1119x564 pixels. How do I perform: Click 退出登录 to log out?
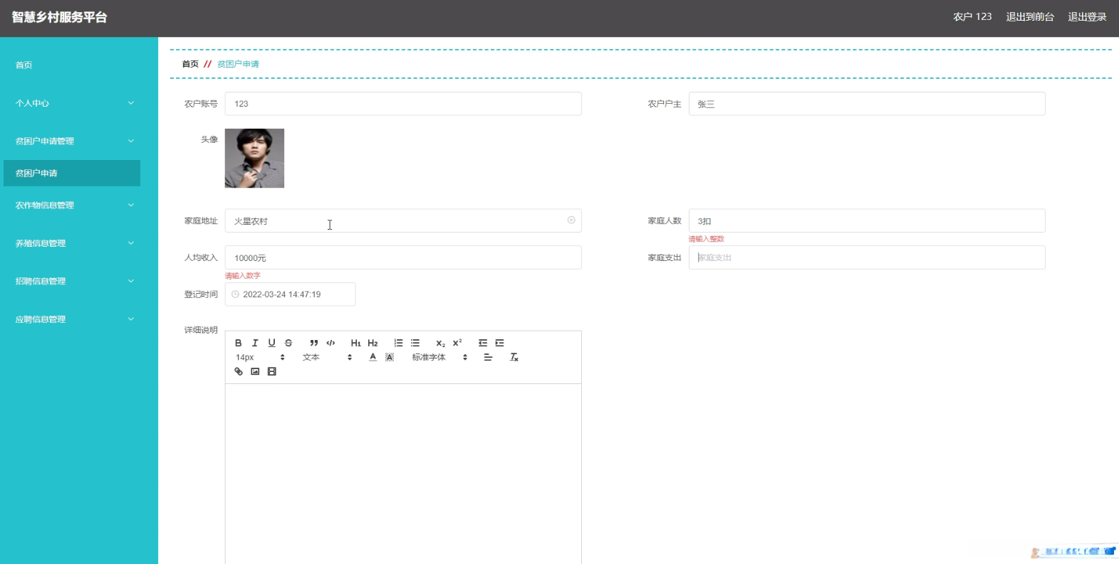click(1087, 17)
